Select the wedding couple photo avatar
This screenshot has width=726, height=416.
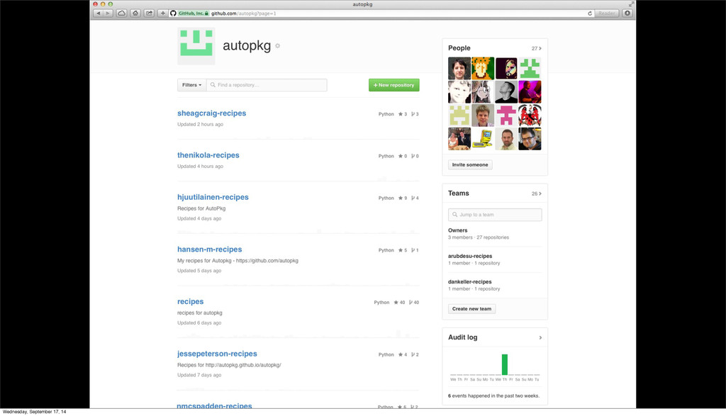coord(459,139)
